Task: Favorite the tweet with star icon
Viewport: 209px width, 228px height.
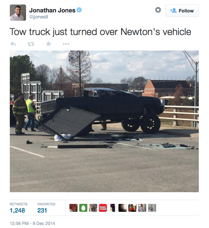Action: (x=48, y=44)
